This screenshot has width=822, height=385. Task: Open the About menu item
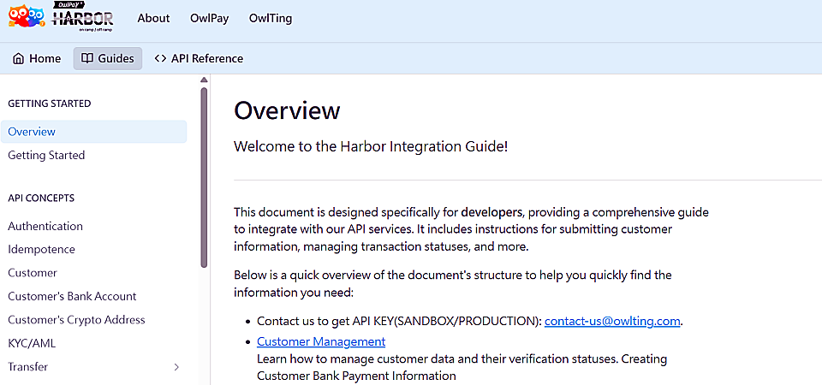click(x=153, y=18)
